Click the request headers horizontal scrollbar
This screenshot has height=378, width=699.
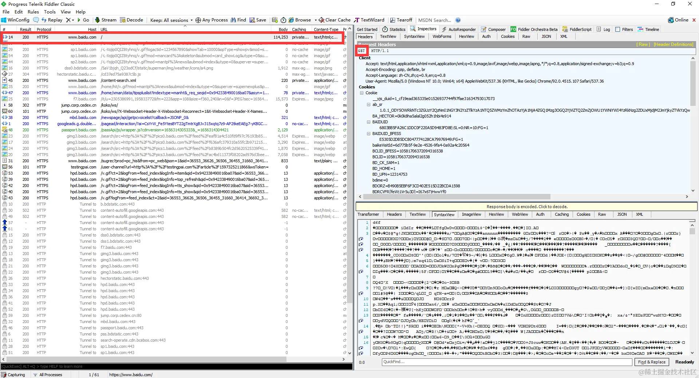click(x=524, y=197)
